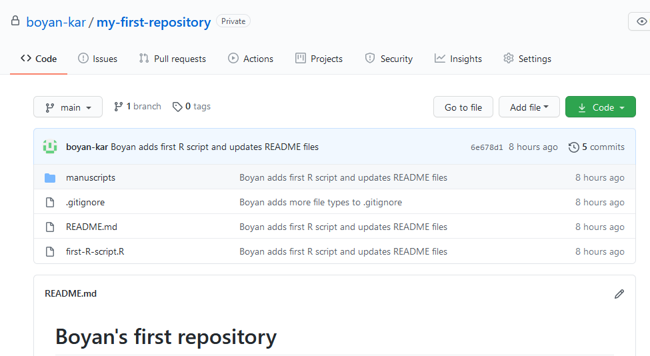650x356 pixels.
Task: Open commit hash 6e678d1
Action: (x=487, y=147)
